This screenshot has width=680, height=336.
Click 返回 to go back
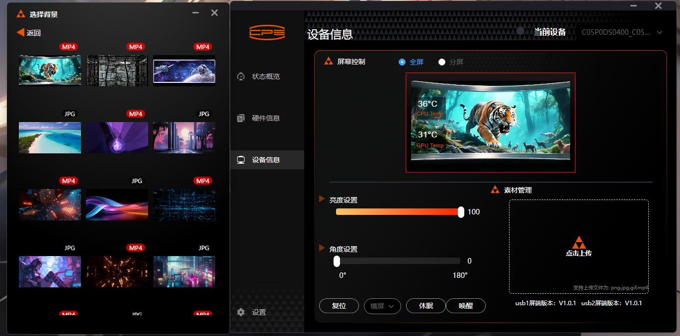[x=34, y=33]
